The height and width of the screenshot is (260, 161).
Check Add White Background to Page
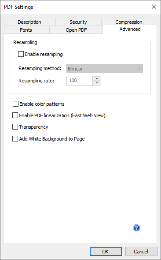click(15, 139)
